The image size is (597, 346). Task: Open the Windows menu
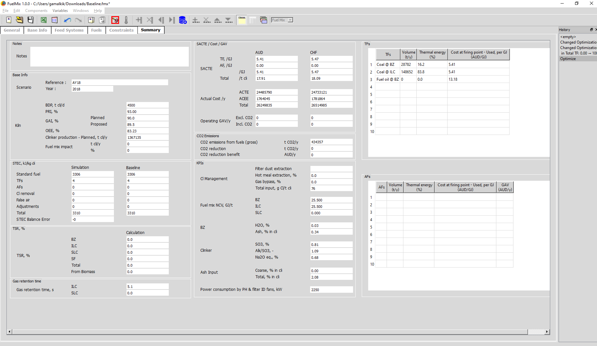pos(81,11)
